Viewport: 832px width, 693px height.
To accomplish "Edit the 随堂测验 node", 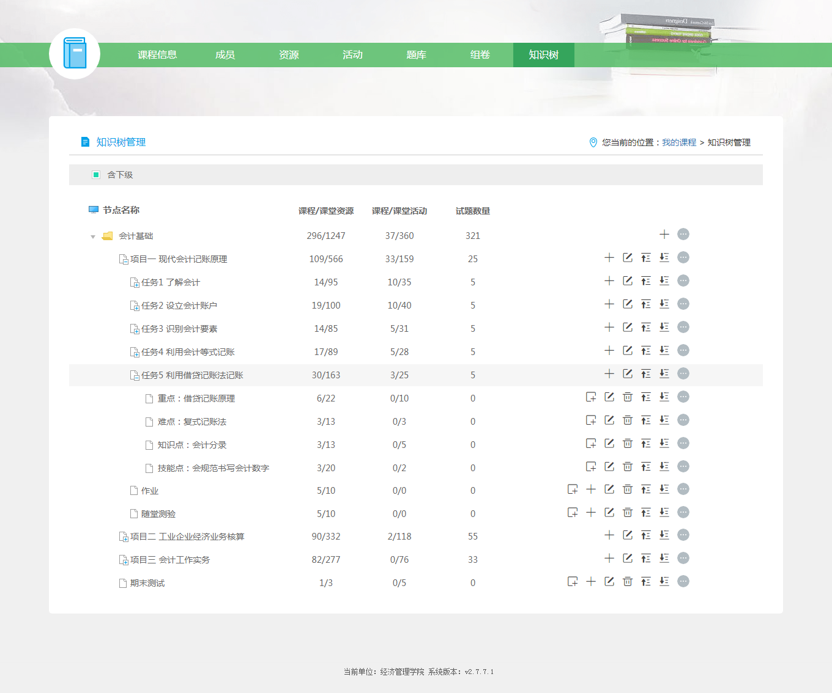I will click(609, 512).
